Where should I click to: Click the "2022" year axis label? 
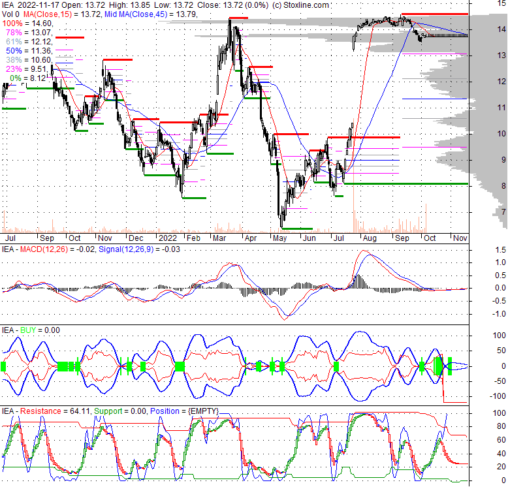click(168, 238)
